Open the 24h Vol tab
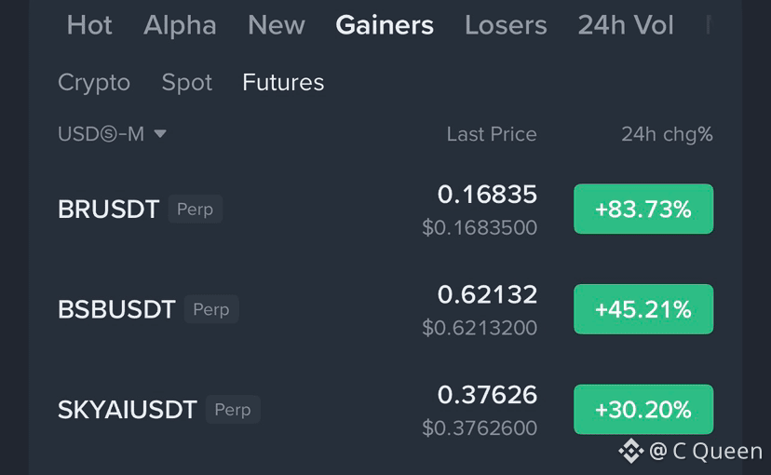This screenshot has height=475, width=771. [626, 25]
